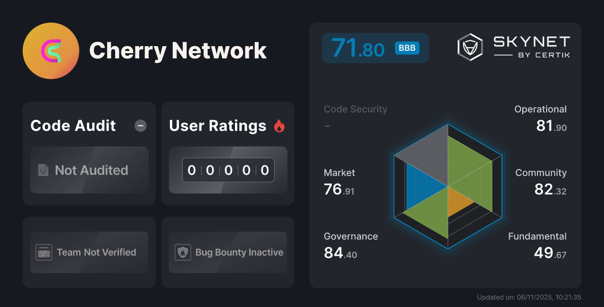The image size is (604, 307).
Task: Click the BBB rating badge
Action: pos(406,48)
